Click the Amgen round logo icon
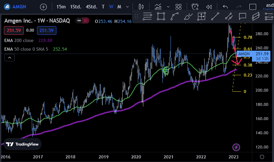The height and width of the screenshot is (162, 274). [7, 7]
